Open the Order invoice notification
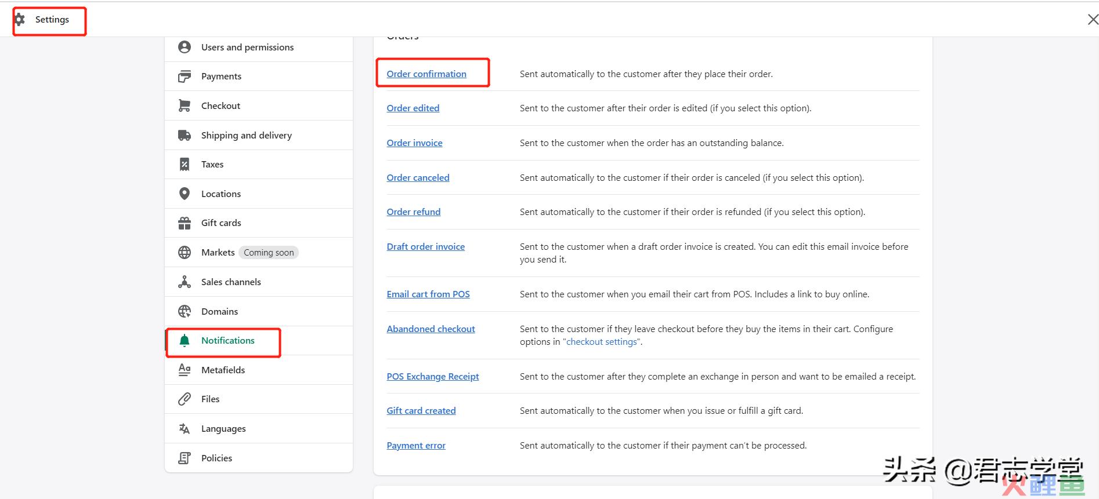Screen dimensions: 1099x499 (x=414, y=143)
